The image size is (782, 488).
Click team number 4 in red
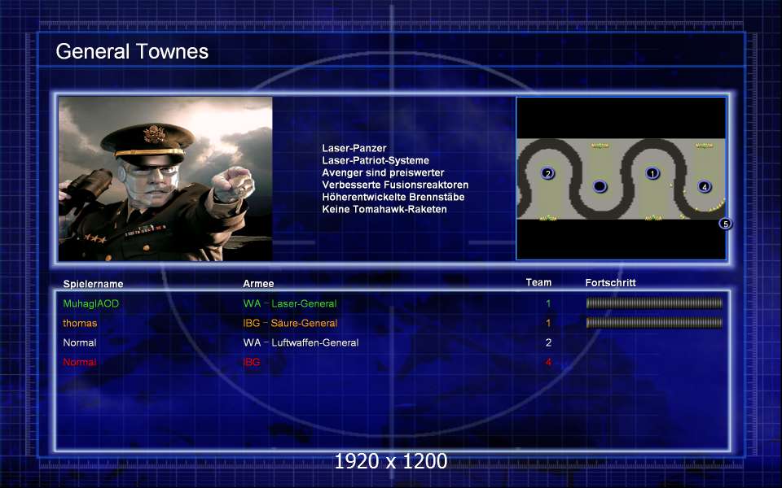click(548, 362)
